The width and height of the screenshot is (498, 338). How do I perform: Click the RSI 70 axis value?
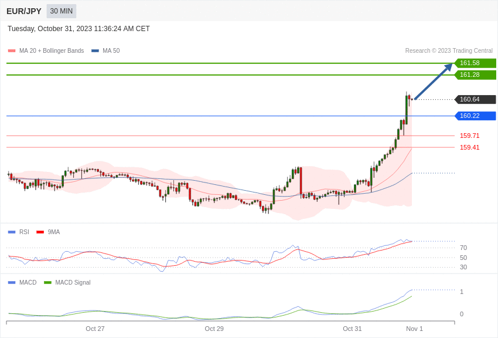click(463, 248)
